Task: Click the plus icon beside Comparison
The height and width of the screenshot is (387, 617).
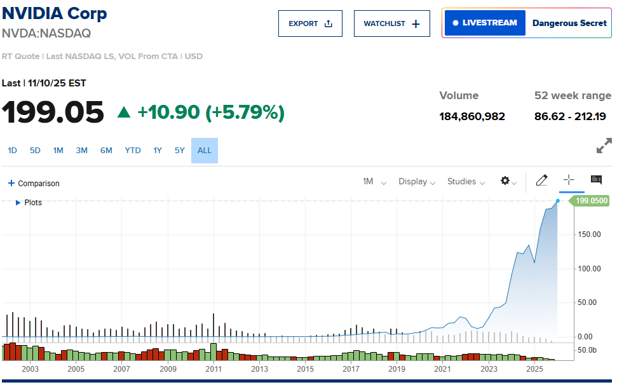Action: pos(11,183)
